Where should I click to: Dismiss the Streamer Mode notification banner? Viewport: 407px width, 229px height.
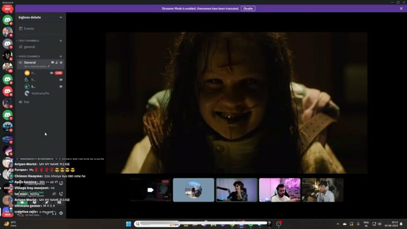[x=401, y=8]
